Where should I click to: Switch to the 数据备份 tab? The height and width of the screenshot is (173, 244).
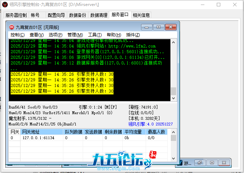coord(77,15)
